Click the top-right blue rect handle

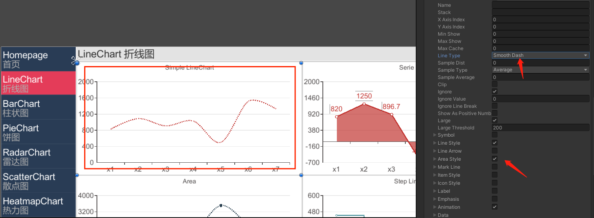(x=301, y=63)
